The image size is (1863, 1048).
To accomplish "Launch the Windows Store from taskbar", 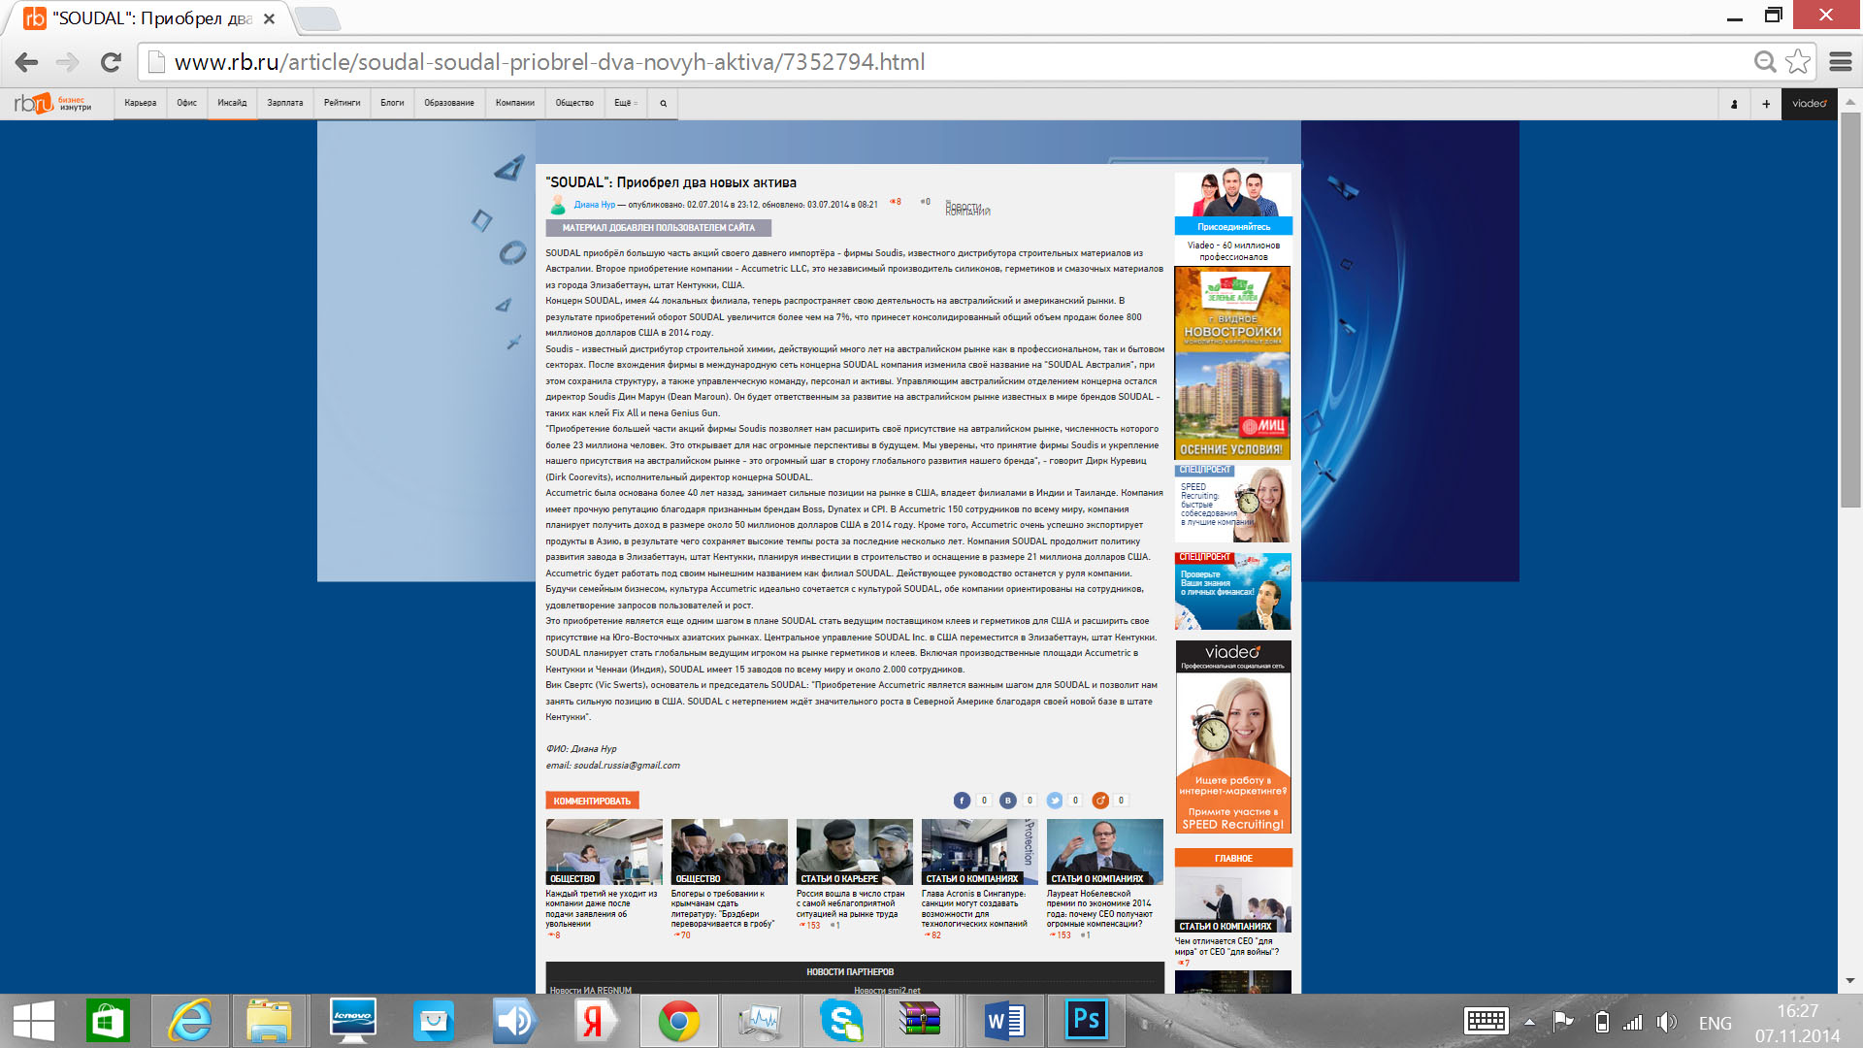I will point(108,1021).
